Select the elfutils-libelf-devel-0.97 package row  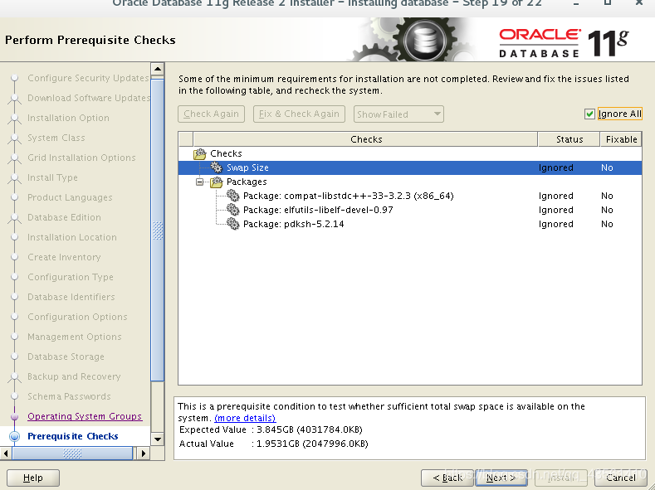point(410,210)
